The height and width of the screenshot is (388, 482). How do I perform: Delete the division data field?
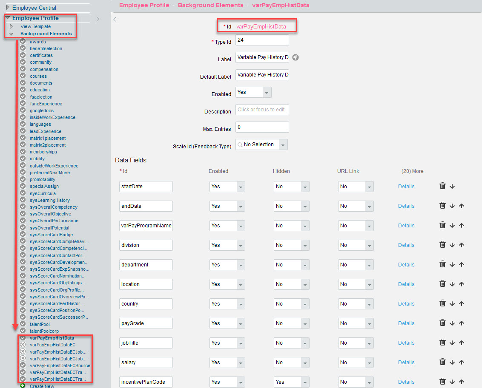442,244
